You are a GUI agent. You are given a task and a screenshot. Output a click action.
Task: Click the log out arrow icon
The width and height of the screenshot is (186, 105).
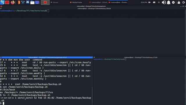coord(183,2)
